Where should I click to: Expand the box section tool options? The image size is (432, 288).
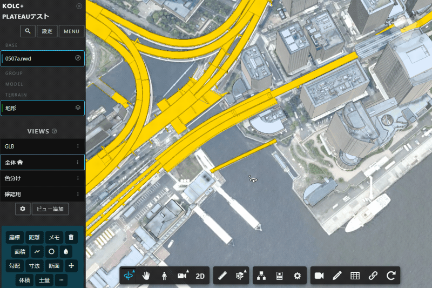pos(240,276)
